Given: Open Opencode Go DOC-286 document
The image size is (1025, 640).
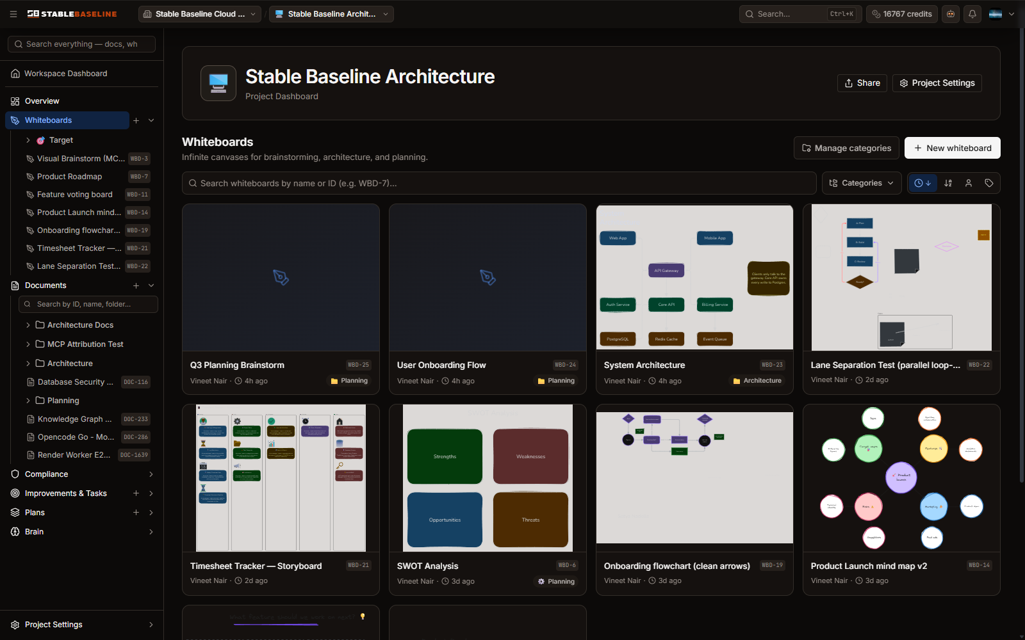Looking at the screenshot, I should (88, 437).
